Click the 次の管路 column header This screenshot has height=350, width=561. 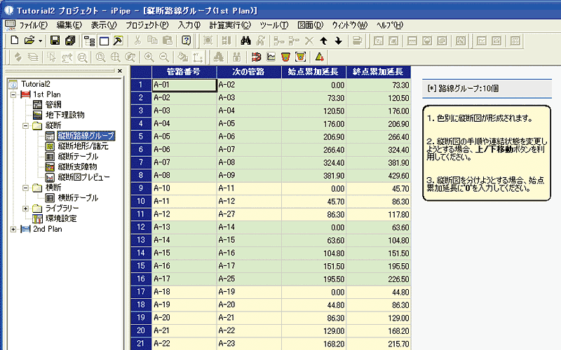(249, 72)
